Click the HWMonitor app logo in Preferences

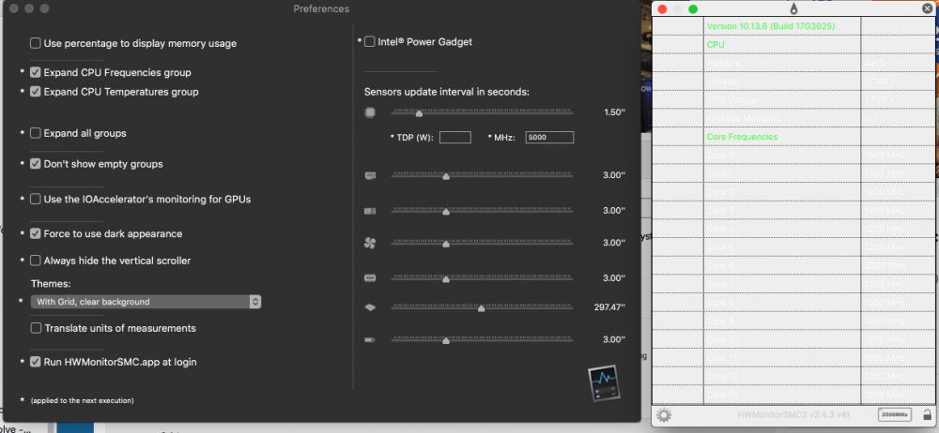point(604,384)
